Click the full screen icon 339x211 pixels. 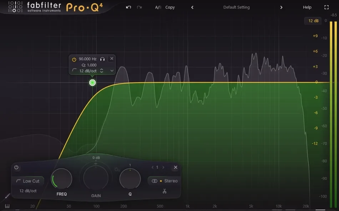coord(327,7)
